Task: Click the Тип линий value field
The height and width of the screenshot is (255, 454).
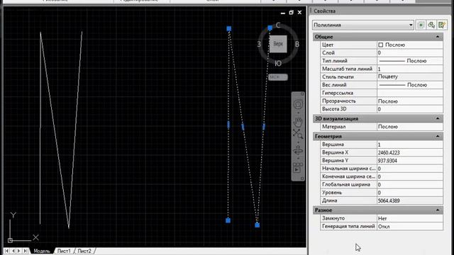Action: point(410,61)
